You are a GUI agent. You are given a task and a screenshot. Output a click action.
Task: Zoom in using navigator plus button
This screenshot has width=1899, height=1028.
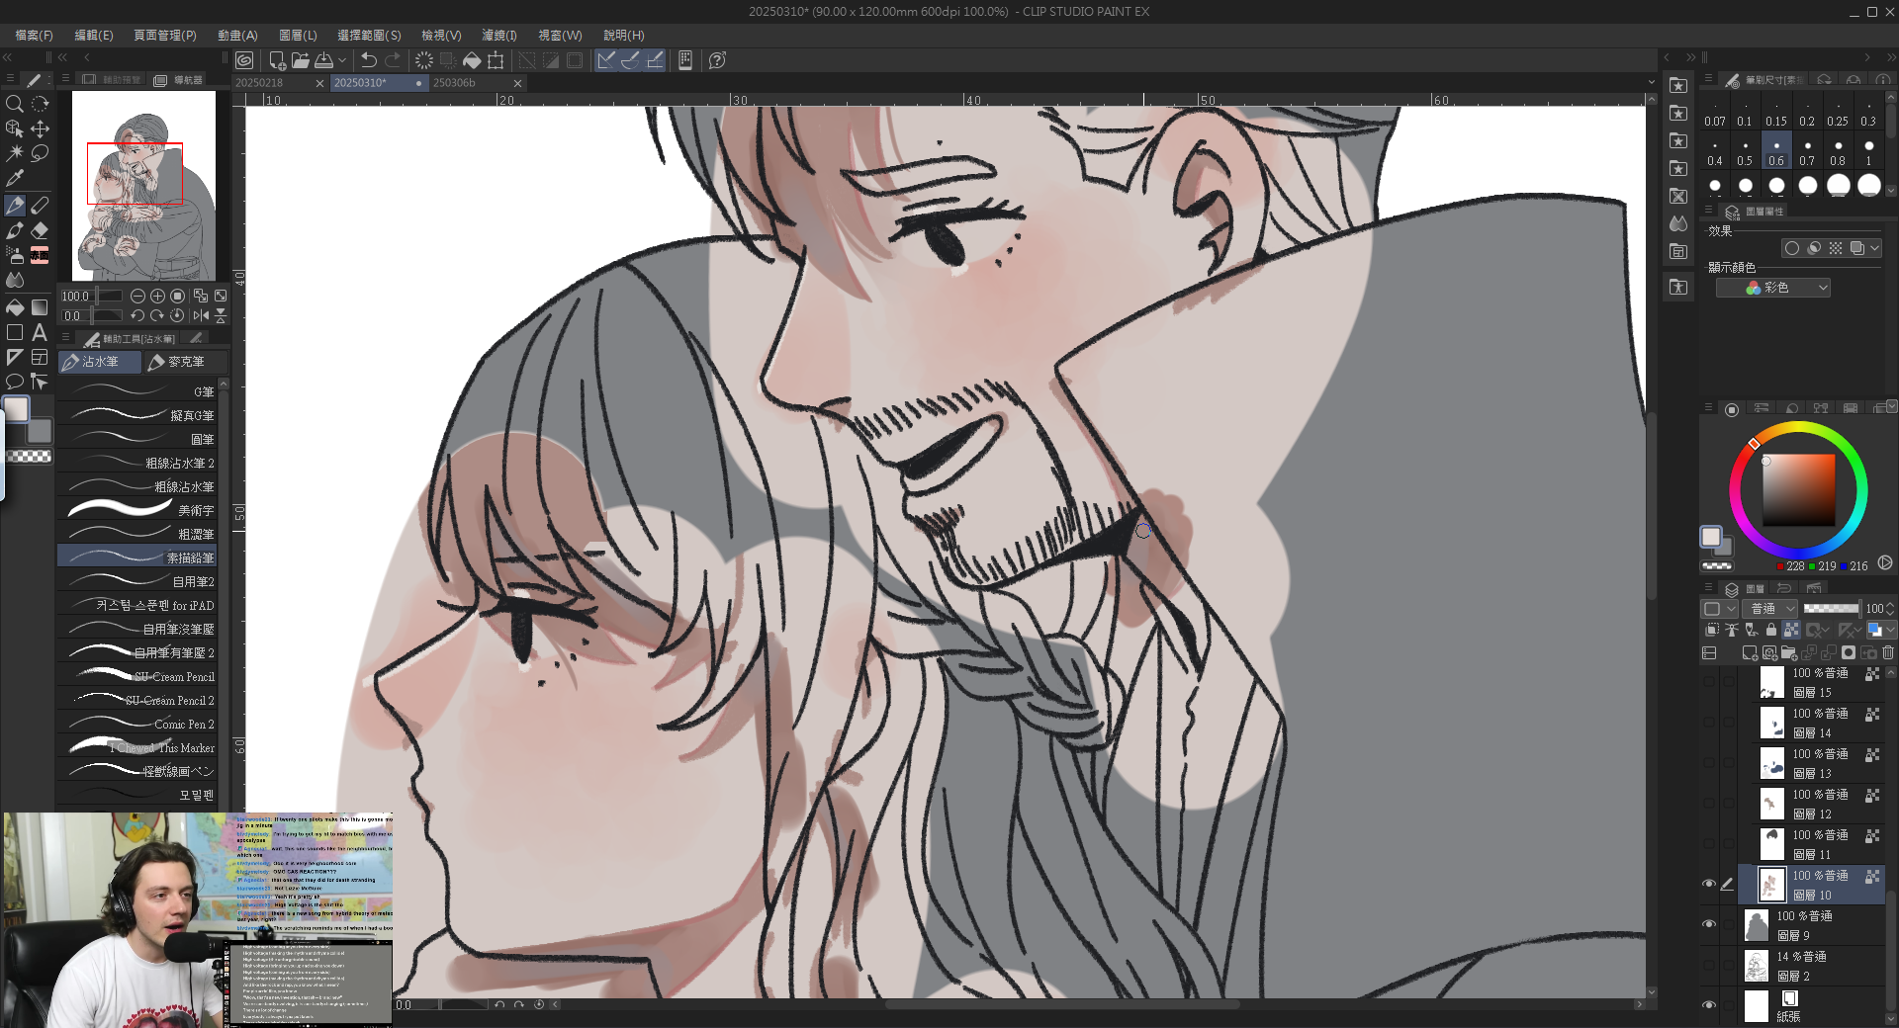[157, 296]
